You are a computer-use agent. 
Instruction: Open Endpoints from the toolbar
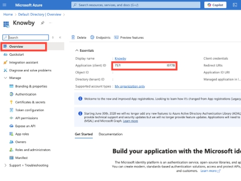pos(100,37)
